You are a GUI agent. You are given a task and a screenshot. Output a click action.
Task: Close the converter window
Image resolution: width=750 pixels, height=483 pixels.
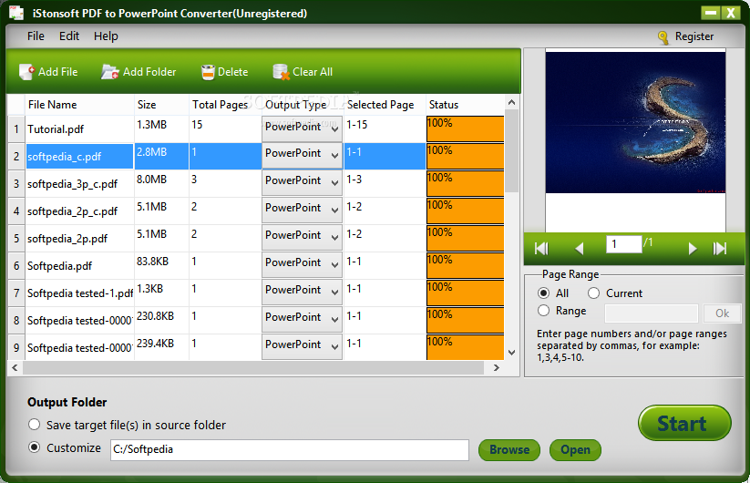(731, 13)
